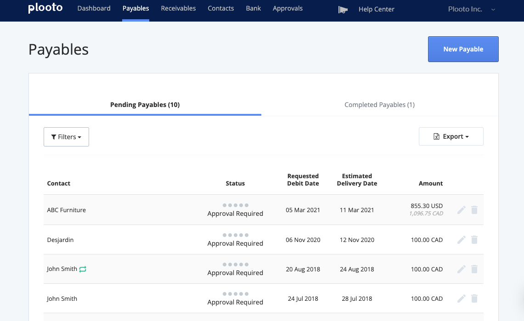Viewport: 524px width, 321px height.
Task: Open the Dashboard page
Action: click(94, 8)
